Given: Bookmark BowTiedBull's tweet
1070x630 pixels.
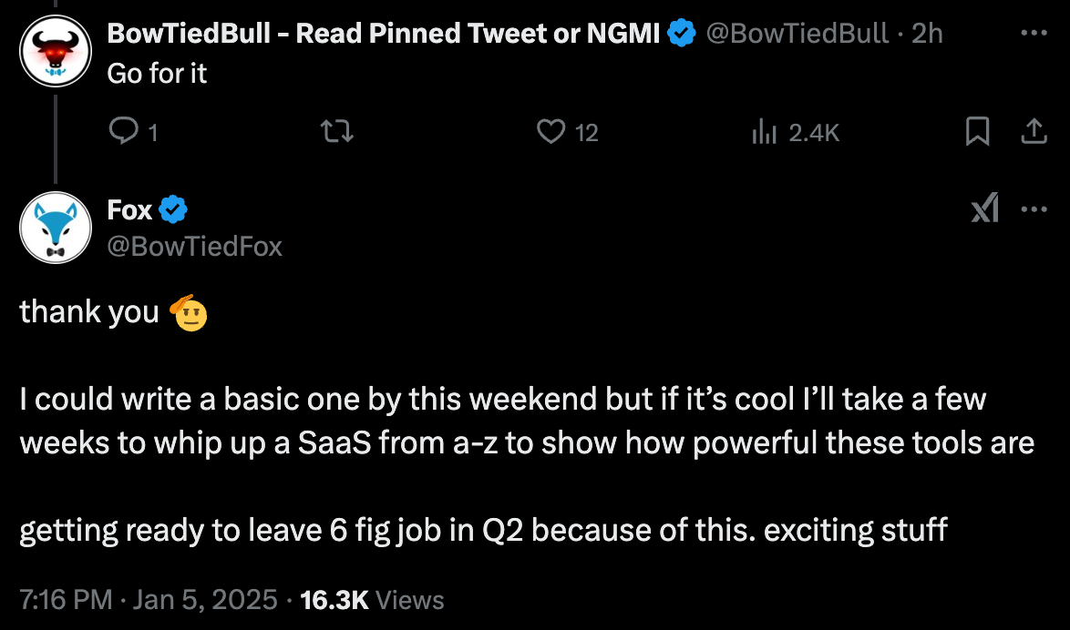Looking at the screenshot, I should point(977,133).
